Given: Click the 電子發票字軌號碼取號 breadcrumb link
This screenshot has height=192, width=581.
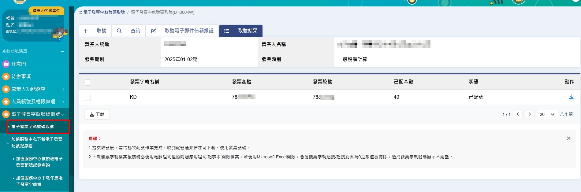Looking at the screenshot, I should tap(104, 12).
